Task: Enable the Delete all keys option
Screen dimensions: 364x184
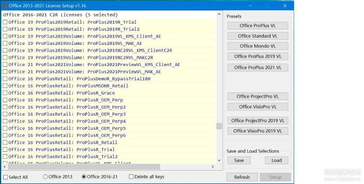Action: (x=131, y=177)
